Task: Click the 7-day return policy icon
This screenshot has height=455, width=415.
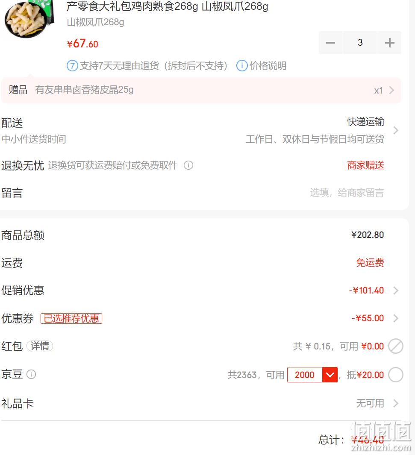Action: (72, 66)
